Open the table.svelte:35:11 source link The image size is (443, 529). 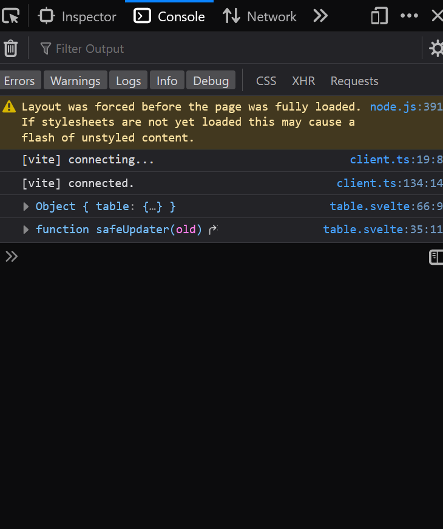pos(383,230)
